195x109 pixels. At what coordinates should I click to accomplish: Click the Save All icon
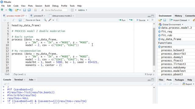pyautogui.click(x=29, y=10)
